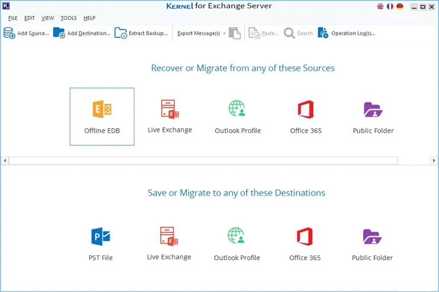Choose Public Folder destination icon

coord(372,236)
